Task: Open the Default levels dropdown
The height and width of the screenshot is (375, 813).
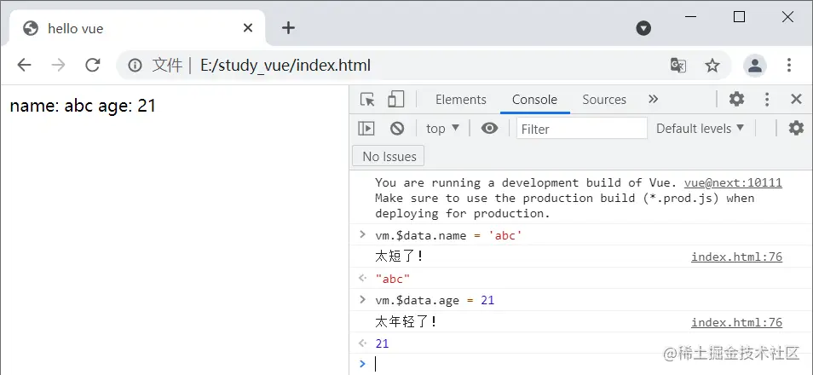Action: click(x=700, y=128)
